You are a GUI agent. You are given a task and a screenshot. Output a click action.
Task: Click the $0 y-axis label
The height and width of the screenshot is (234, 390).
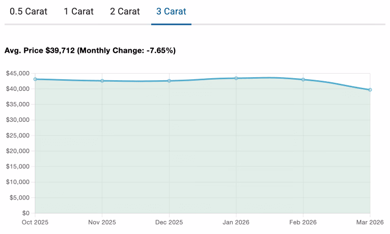pos(26,213)
